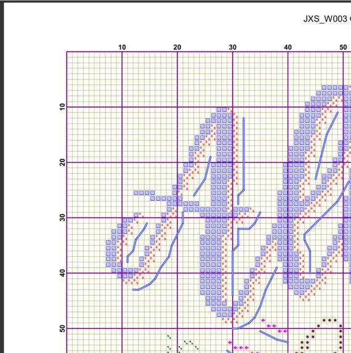Click the top column label 50
Image resolution: width=351 pixels, height=353 pixels.
[343, 47]
